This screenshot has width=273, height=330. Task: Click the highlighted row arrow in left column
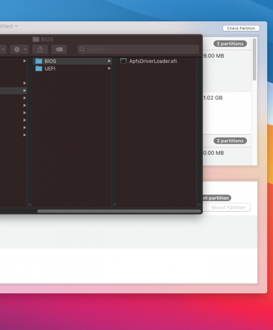[x=25, y=91]
